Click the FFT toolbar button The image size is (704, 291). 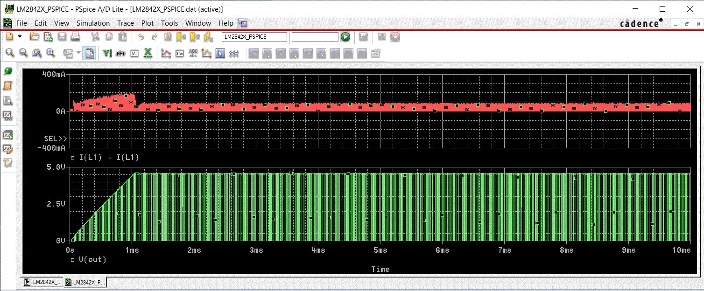[121, 54]
